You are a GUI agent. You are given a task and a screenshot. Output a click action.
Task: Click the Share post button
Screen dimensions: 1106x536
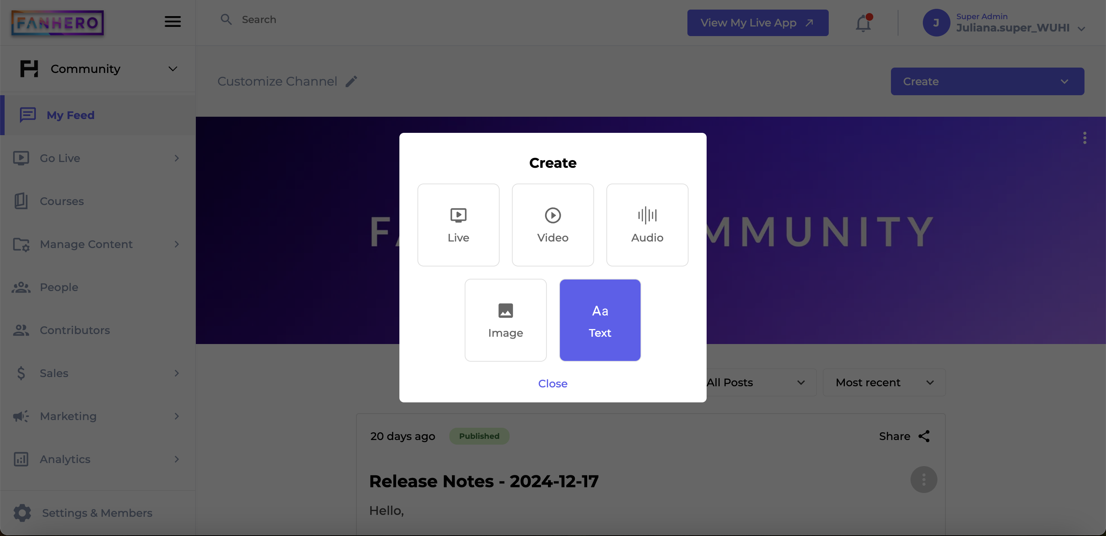click(x=905, y=436)
